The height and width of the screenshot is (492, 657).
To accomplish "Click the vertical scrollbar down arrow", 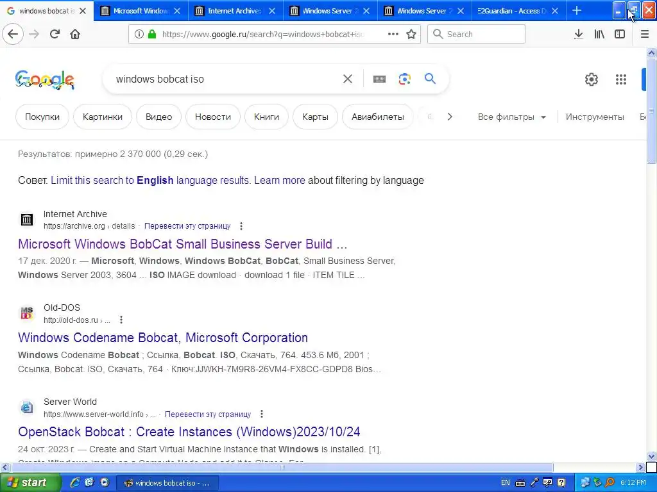I will (x=651, y=456).
